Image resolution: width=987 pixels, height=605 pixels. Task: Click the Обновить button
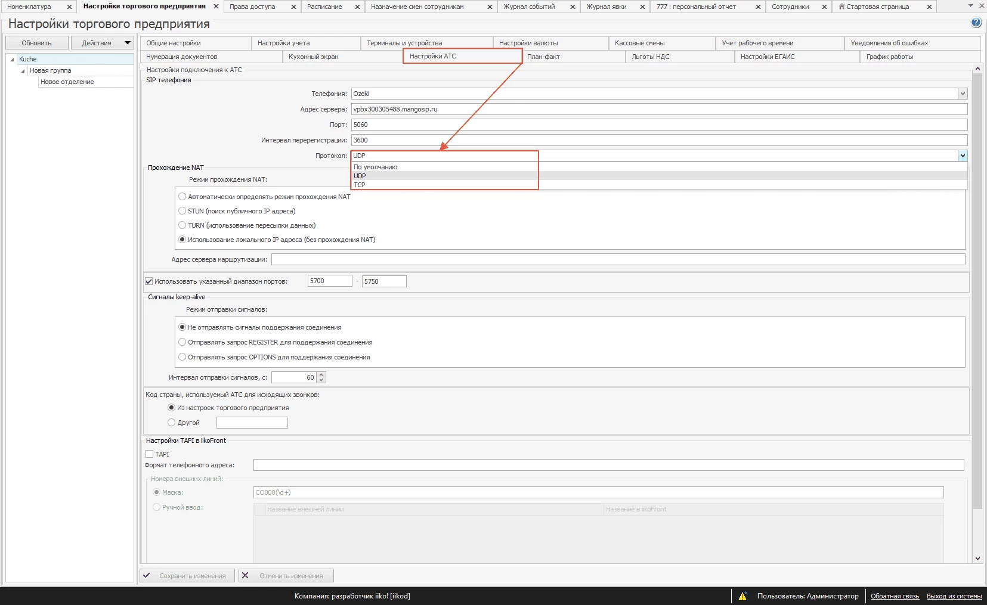tap(36, 43)
